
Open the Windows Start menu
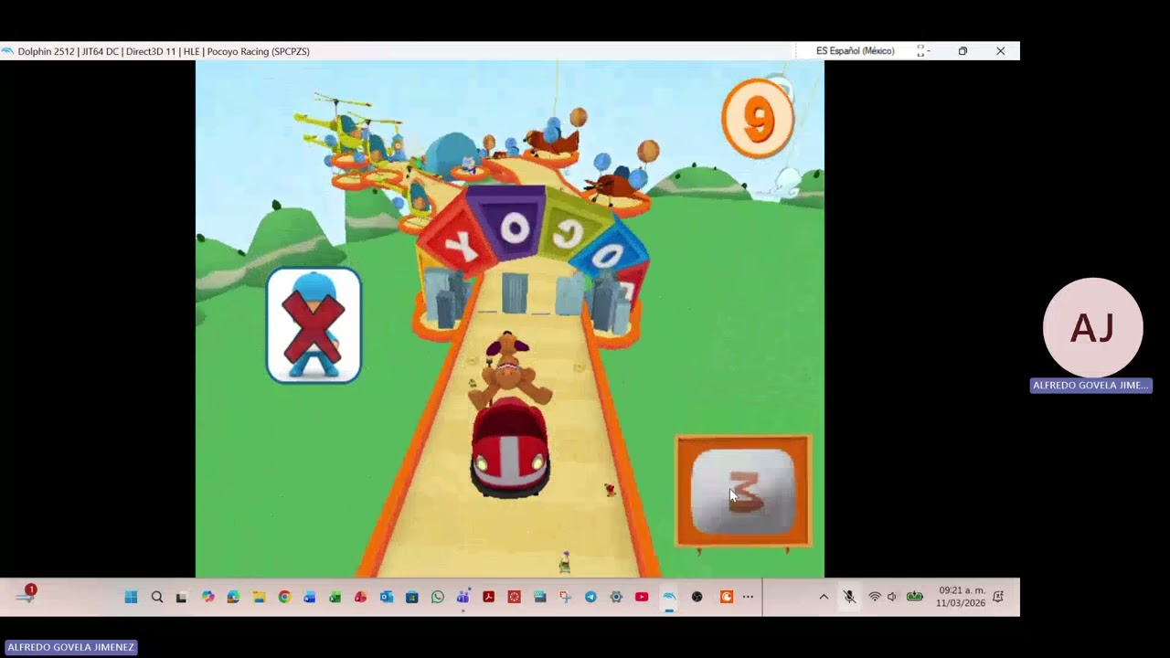pos(131,597)
